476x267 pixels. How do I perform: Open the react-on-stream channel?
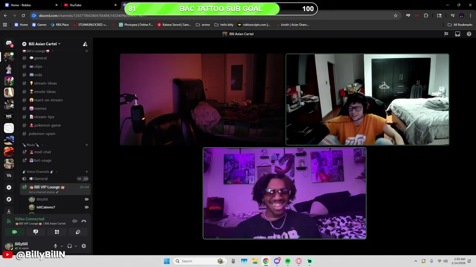(x=55, y=100)
